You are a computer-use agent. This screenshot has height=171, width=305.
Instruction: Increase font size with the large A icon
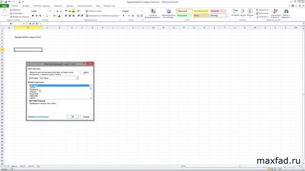[57, 11]
